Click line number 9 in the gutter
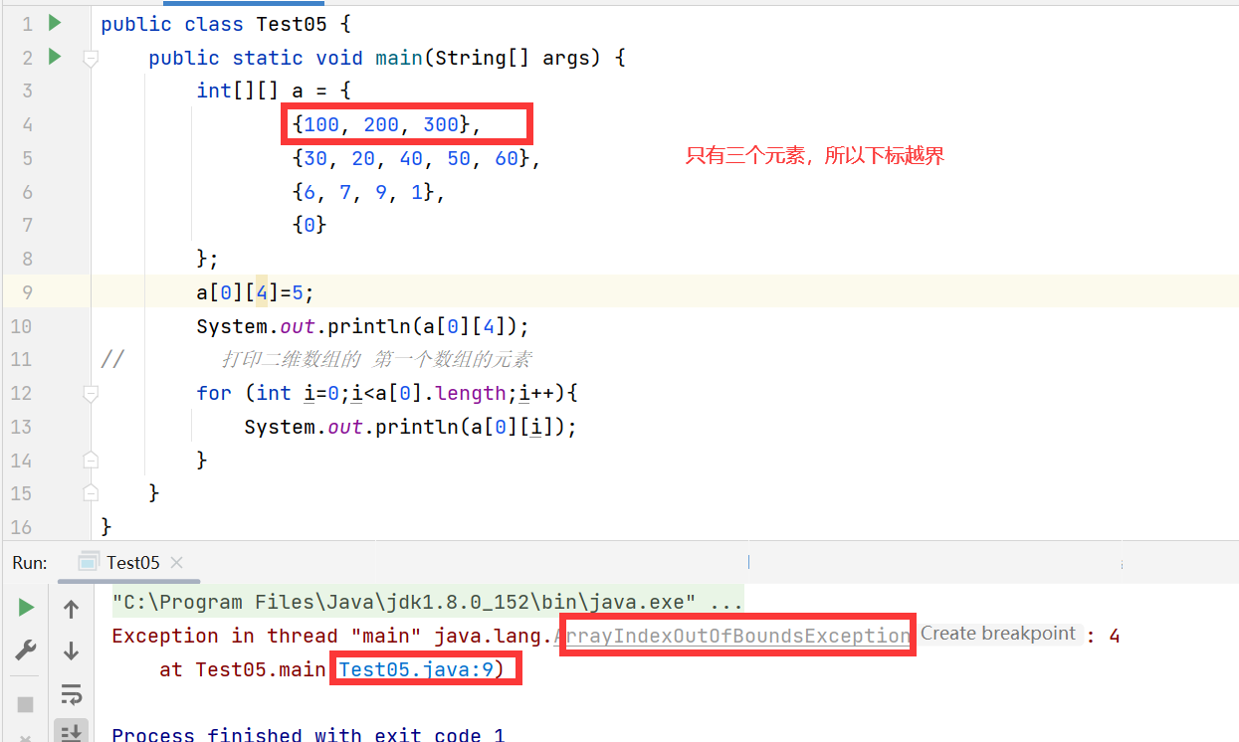 [26, 292]
